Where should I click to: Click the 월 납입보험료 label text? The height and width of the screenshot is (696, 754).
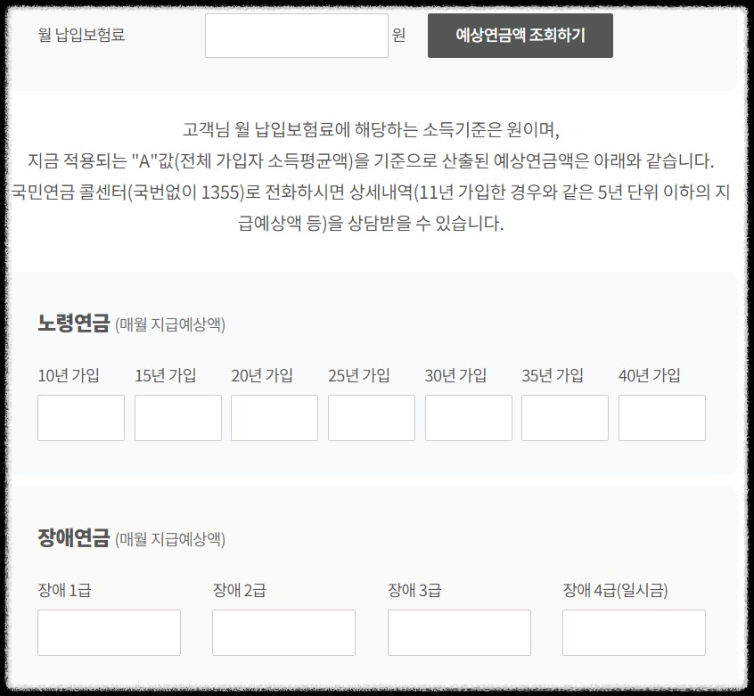click(x=81, y=35)
